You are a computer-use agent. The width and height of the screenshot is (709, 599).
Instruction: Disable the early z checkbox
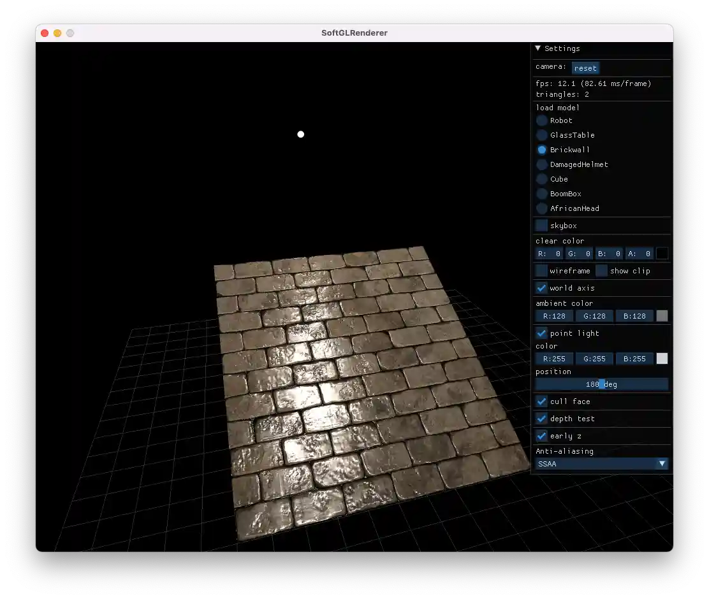[x=541, y=436]
